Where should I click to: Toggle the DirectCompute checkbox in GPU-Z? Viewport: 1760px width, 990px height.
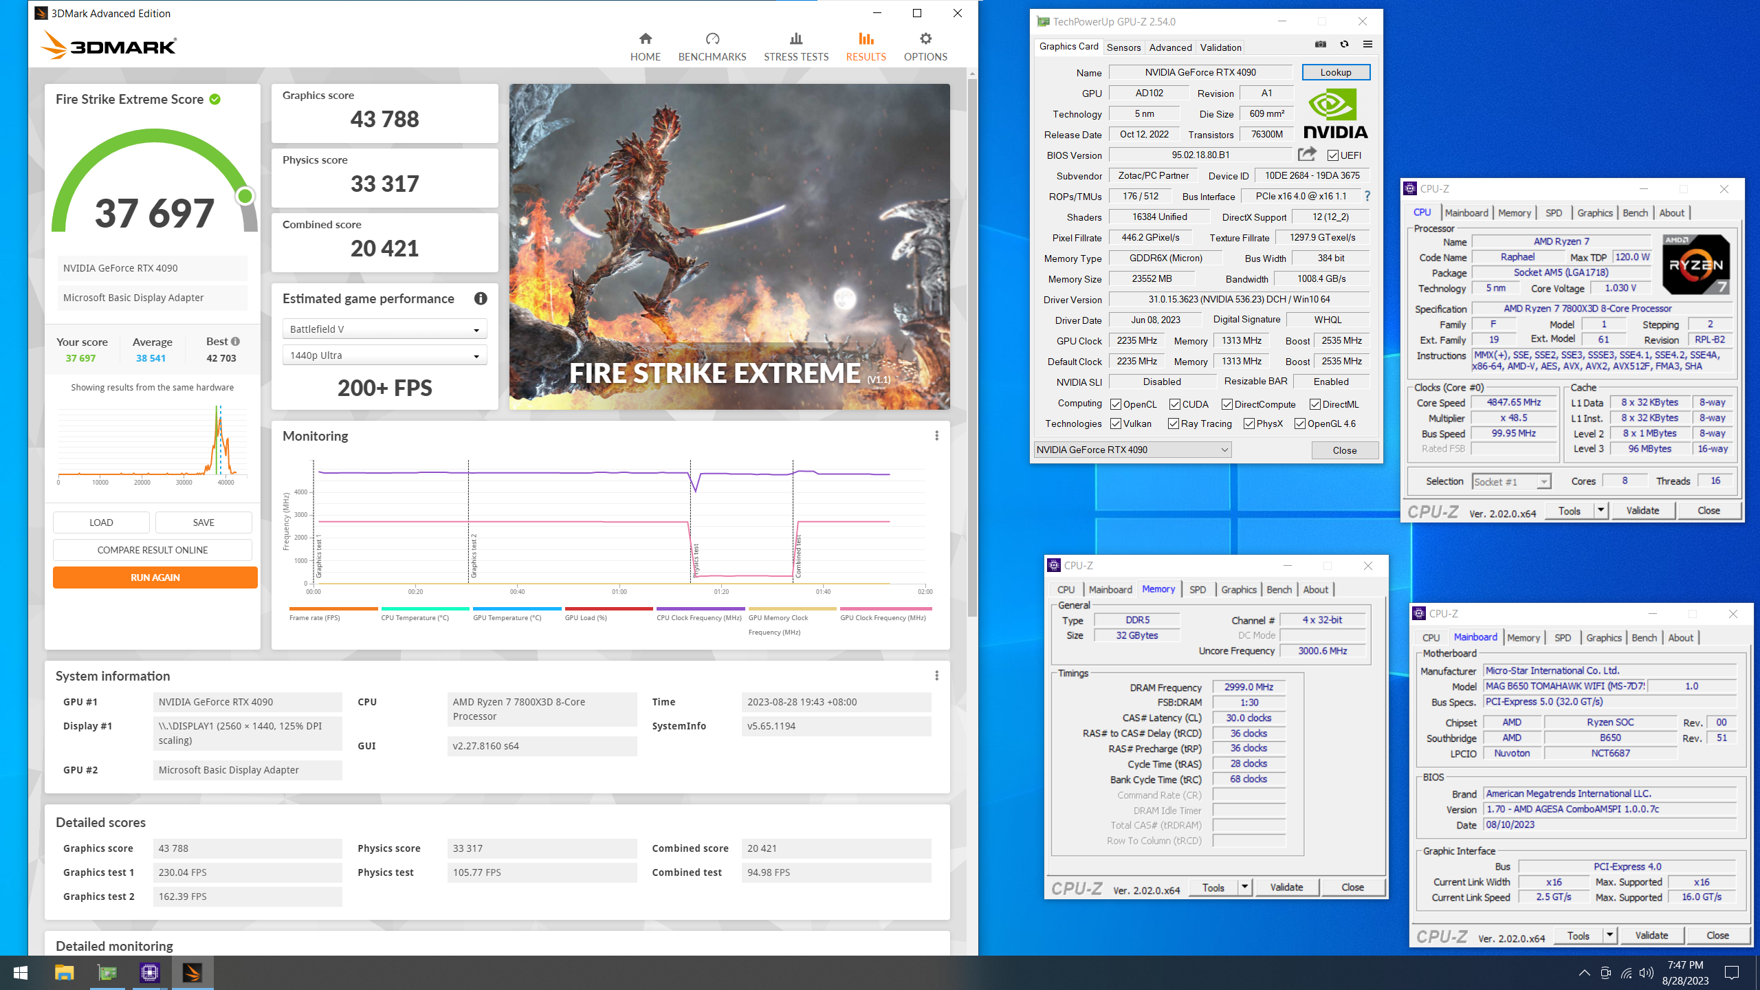click(1227, 404)
